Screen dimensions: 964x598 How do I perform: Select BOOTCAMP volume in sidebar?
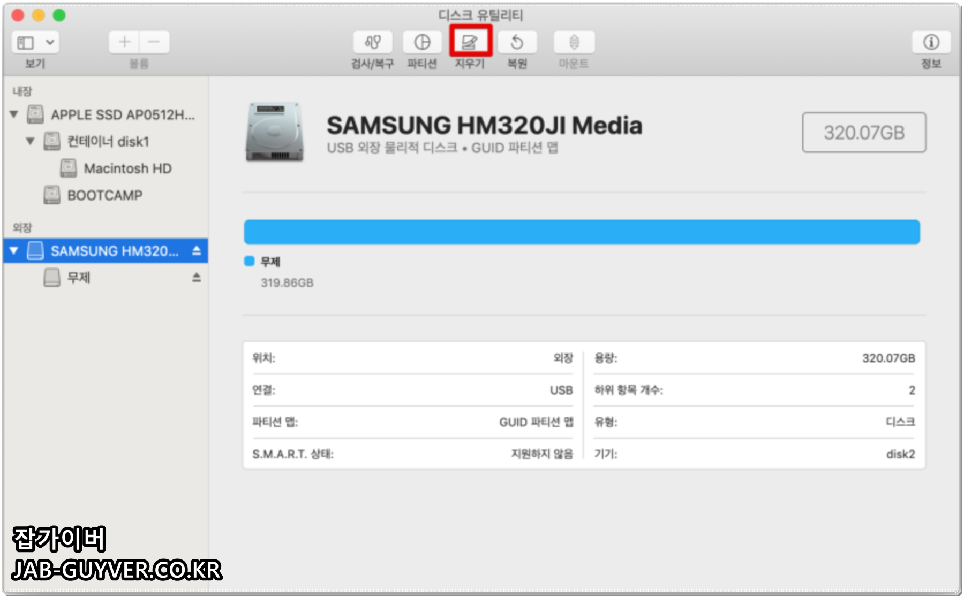[106, 195]
